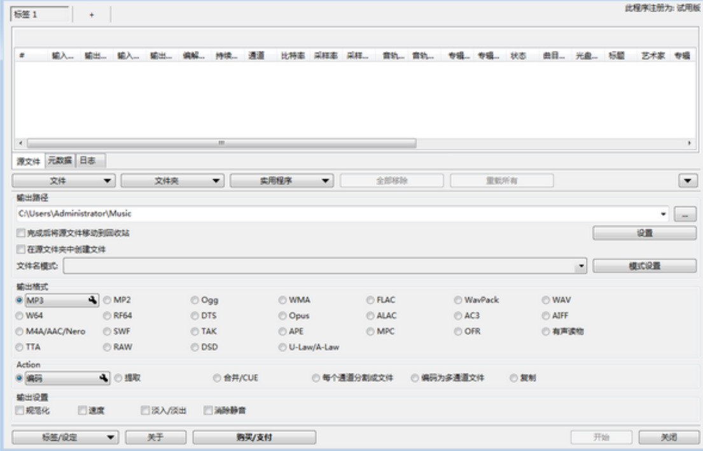Add a new tab with plus
The height and width of the screenshot is (451, 703).
(x=92, y=15)
